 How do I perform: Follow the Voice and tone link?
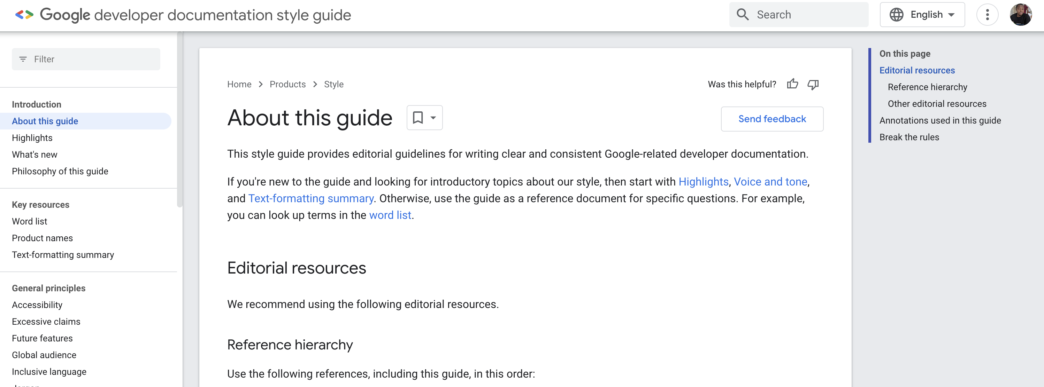[x=770, y=182]
